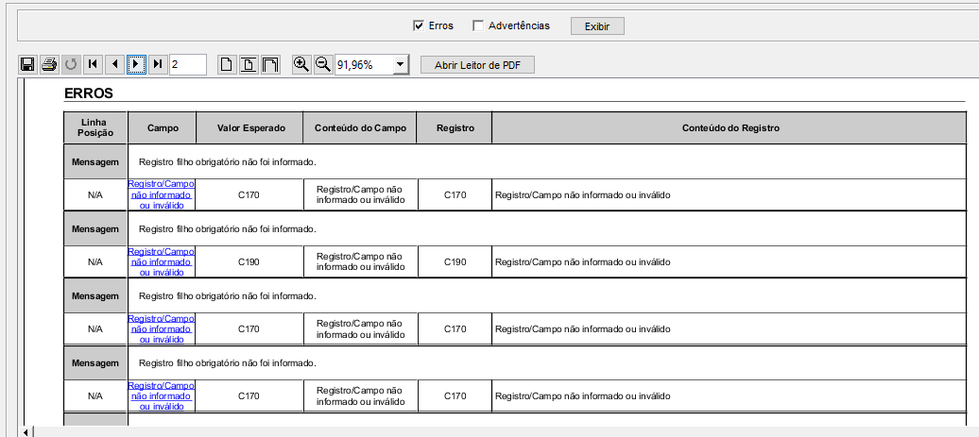Open first Registro/Campo link for C170
979x437 pixels.
coord(161,195)
